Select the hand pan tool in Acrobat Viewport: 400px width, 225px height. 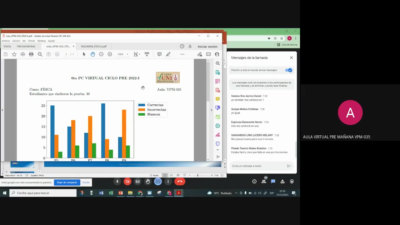[92, 54]
